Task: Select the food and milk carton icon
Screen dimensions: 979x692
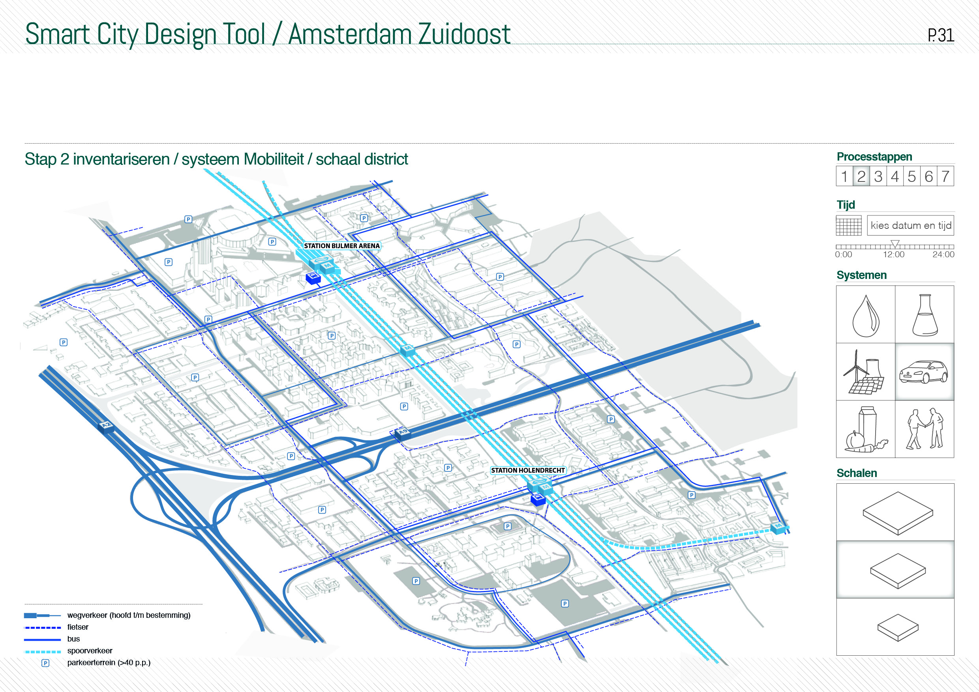Action: [x=866, y=429]
